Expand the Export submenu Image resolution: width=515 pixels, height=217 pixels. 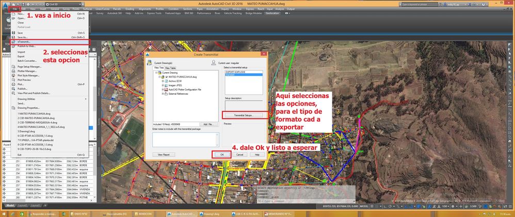(x=50, y=57)
